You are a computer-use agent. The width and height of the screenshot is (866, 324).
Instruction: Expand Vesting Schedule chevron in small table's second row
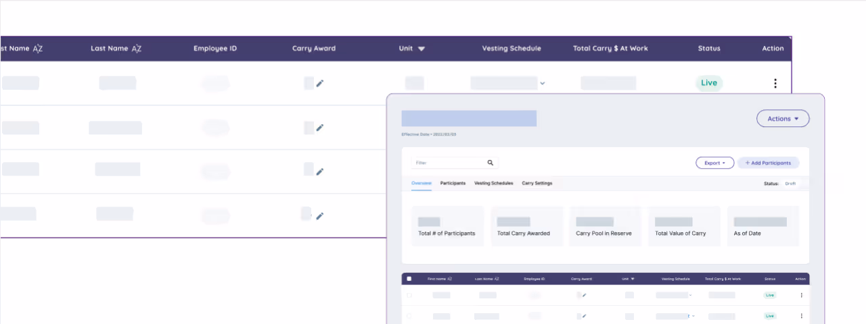point(693,316)
